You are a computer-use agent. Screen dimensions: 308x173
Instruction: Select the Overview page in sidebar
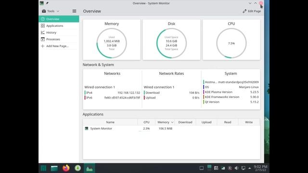click(x=59, y=19)
